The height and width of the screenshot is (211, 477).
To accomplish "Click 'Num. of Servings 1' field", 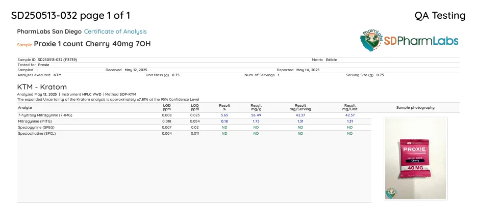I will pos(262,75).
